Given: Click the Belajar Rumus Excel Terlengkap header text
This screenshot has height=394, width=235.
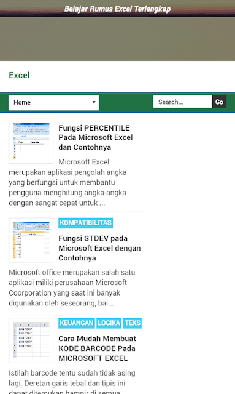Looking at the screenshot, I should click(118, 9).
